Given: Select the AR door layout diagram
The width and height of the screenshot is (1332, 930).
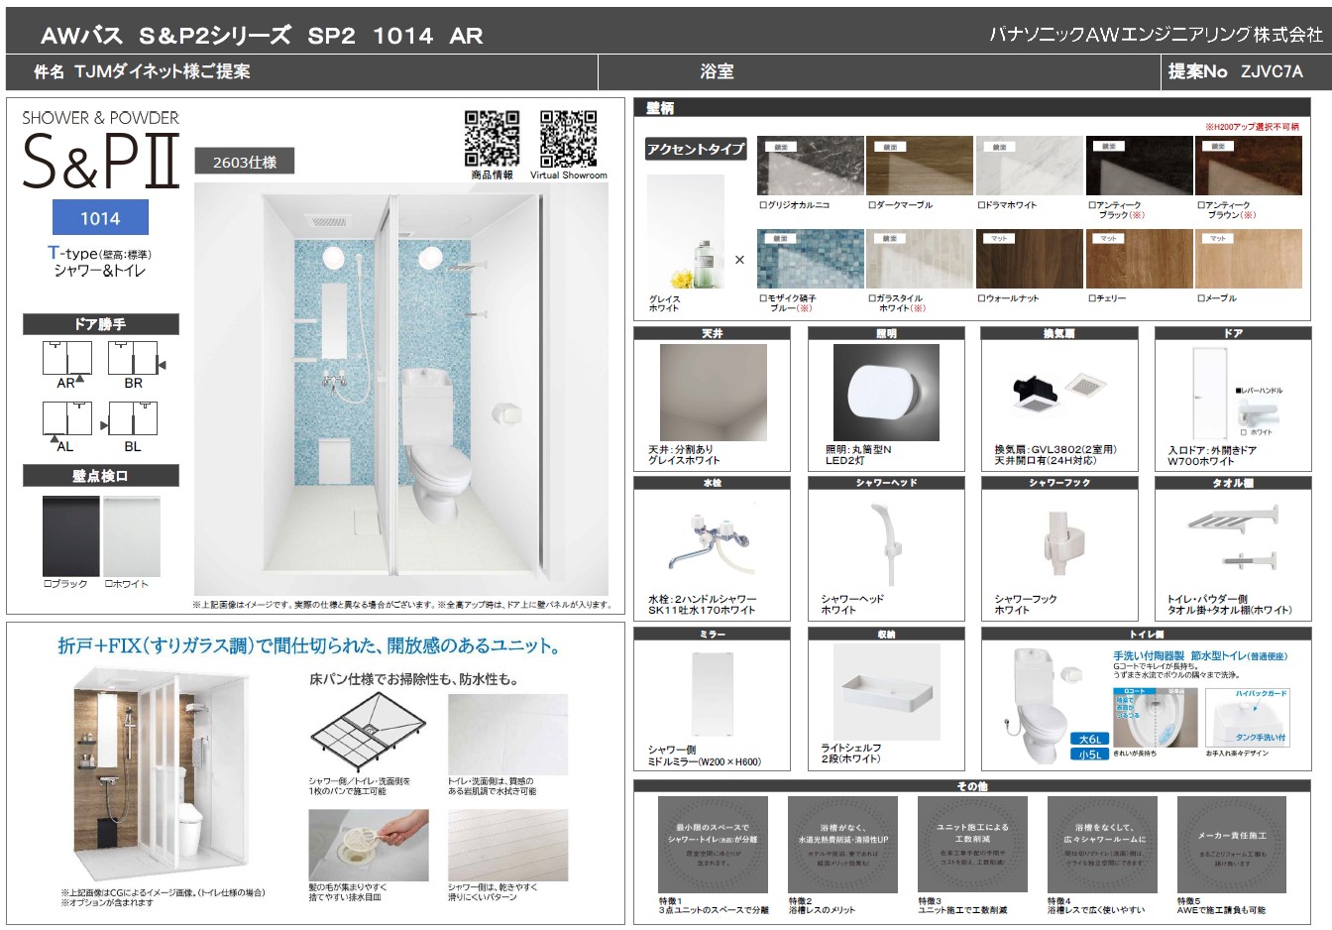Looking at the screenshot, I should 67,359.
